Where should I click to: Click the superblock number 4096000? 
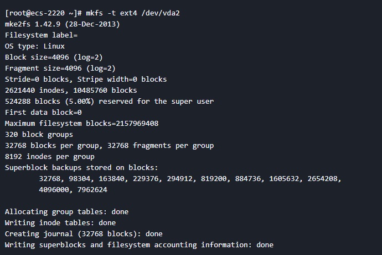point(54,189)
